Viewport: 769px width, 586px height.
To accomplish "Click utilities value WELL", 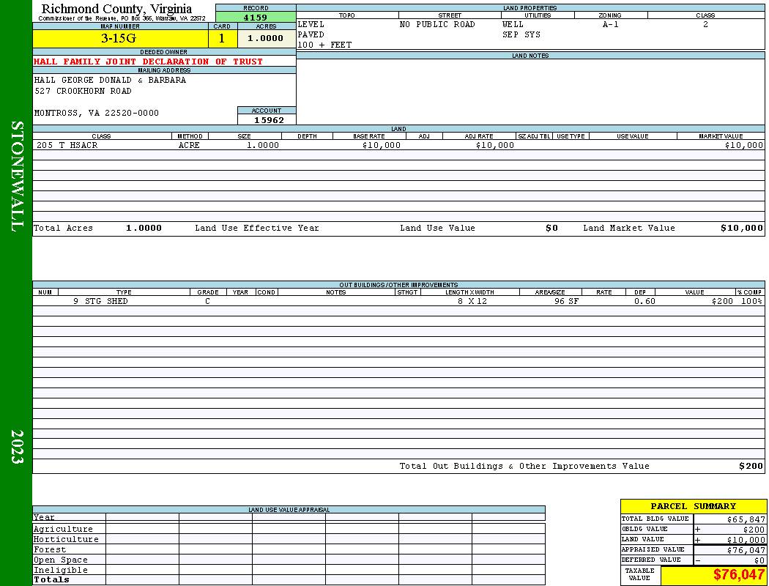I will tap(513, 24).
